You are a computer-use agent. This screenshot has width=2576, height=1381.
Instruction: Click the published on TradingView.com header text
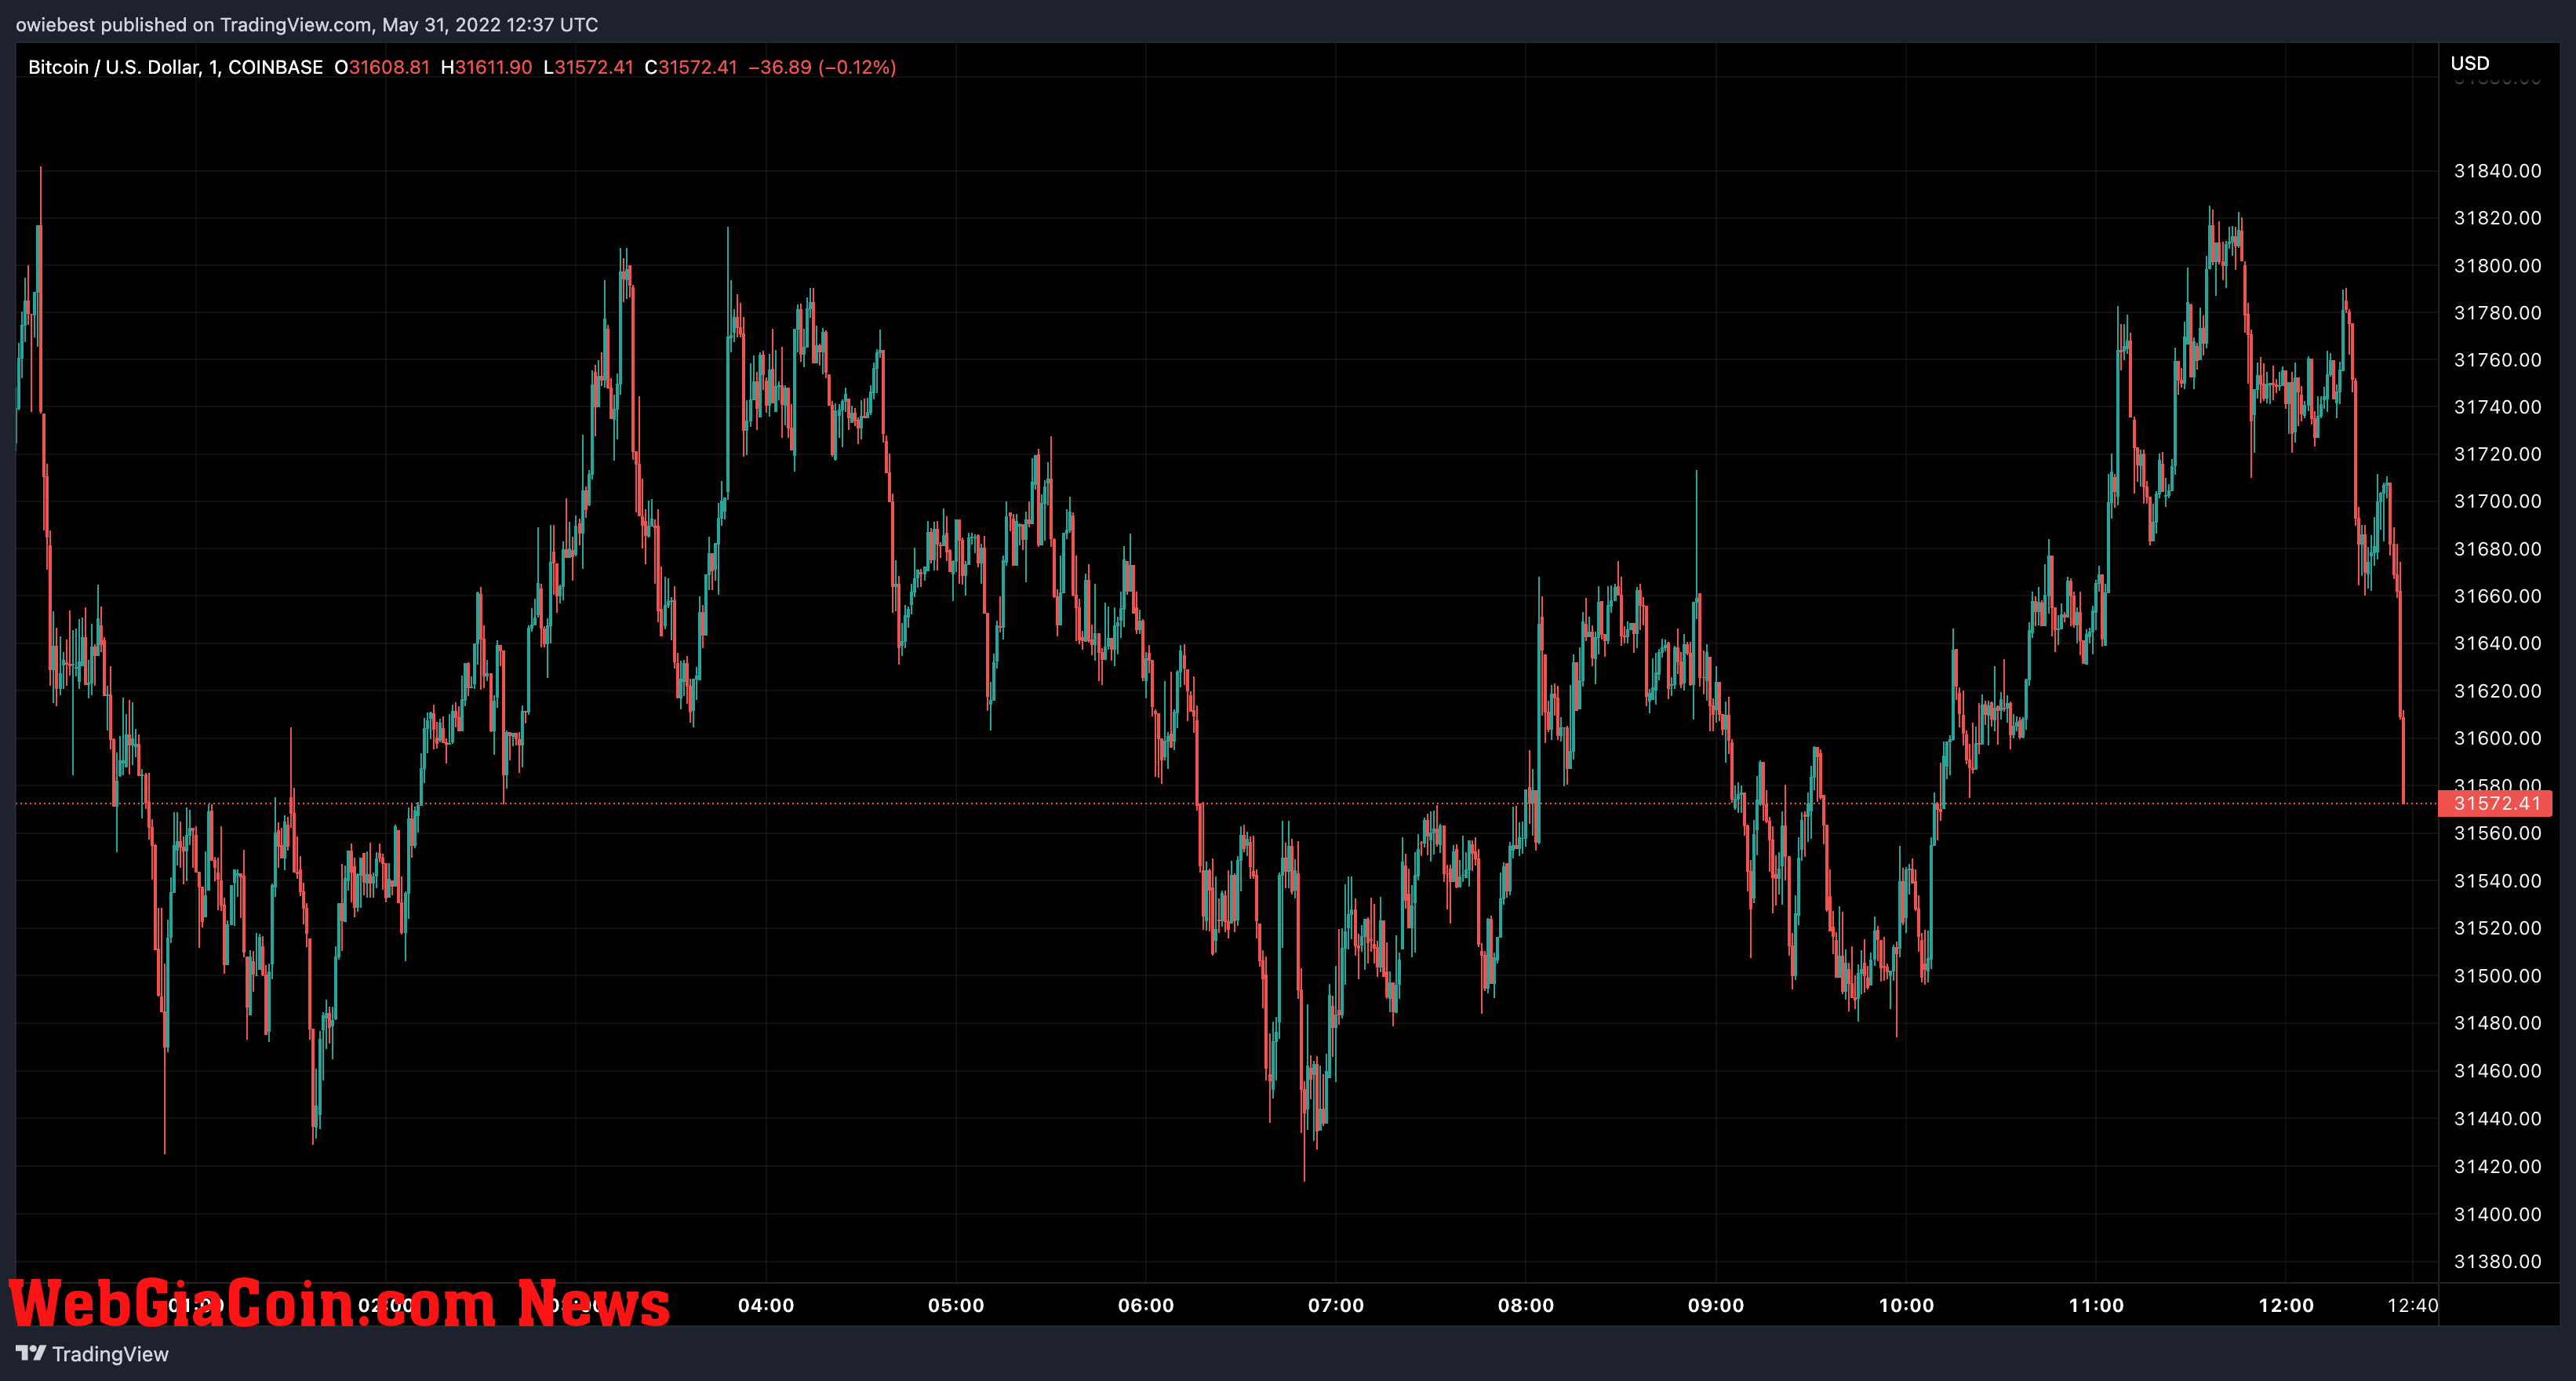click(x=307, y=24)
